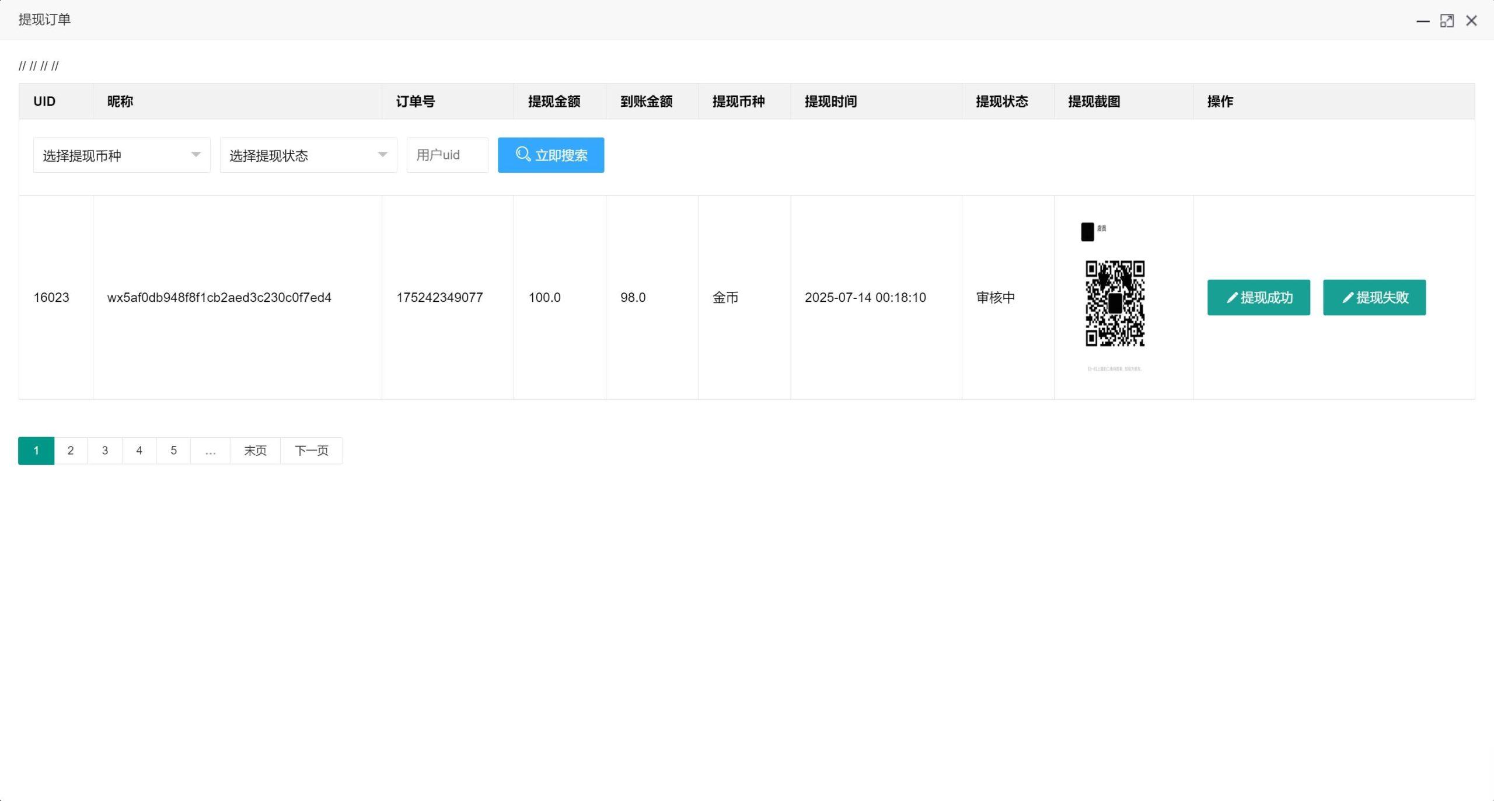1494x801 pixels.
Task: Jump to the last page with 末页
Action: pos(254,450)
